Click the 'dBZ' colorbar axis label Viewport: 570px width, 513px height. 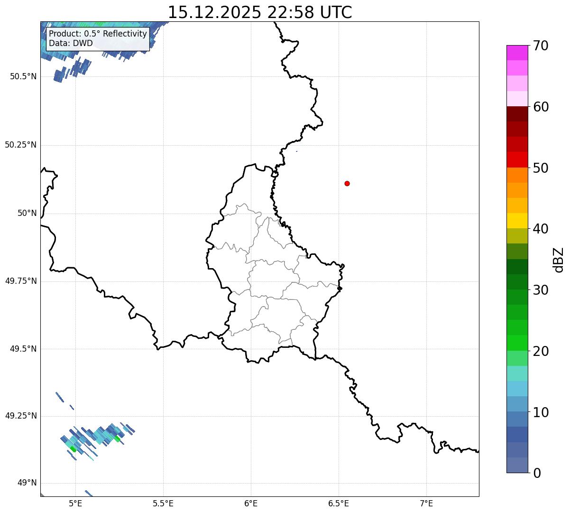[559, 260]
